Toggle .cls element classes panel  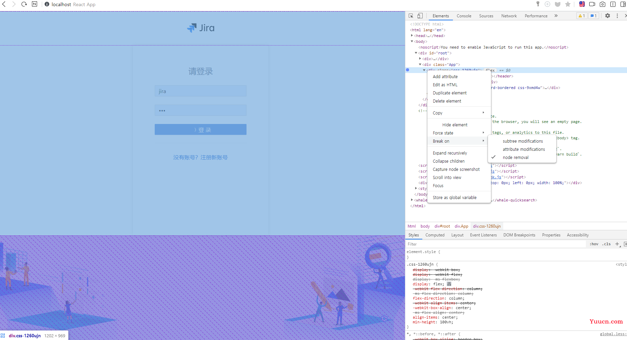[606, 244]
